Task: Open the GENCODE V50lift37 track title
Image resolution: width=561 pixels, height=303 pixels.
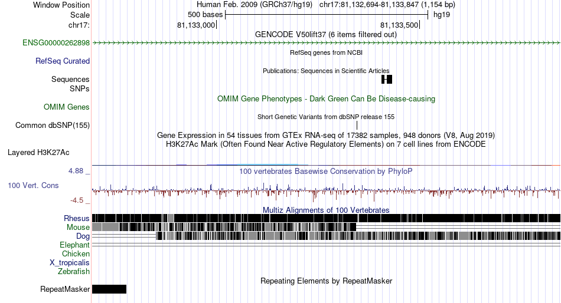Action: (325, 35)
